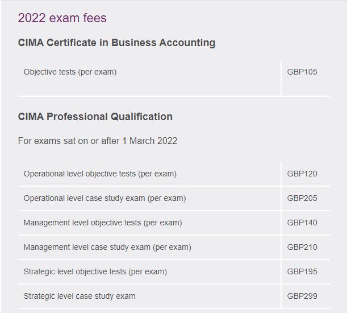Screen dimensions: 347x313
Task: Click the GBP195 fee amount
Action: [302, 271]
